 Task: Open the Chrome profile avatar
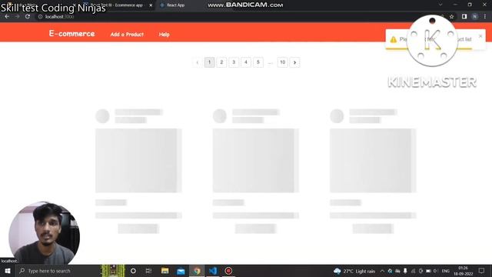point(475,17)
